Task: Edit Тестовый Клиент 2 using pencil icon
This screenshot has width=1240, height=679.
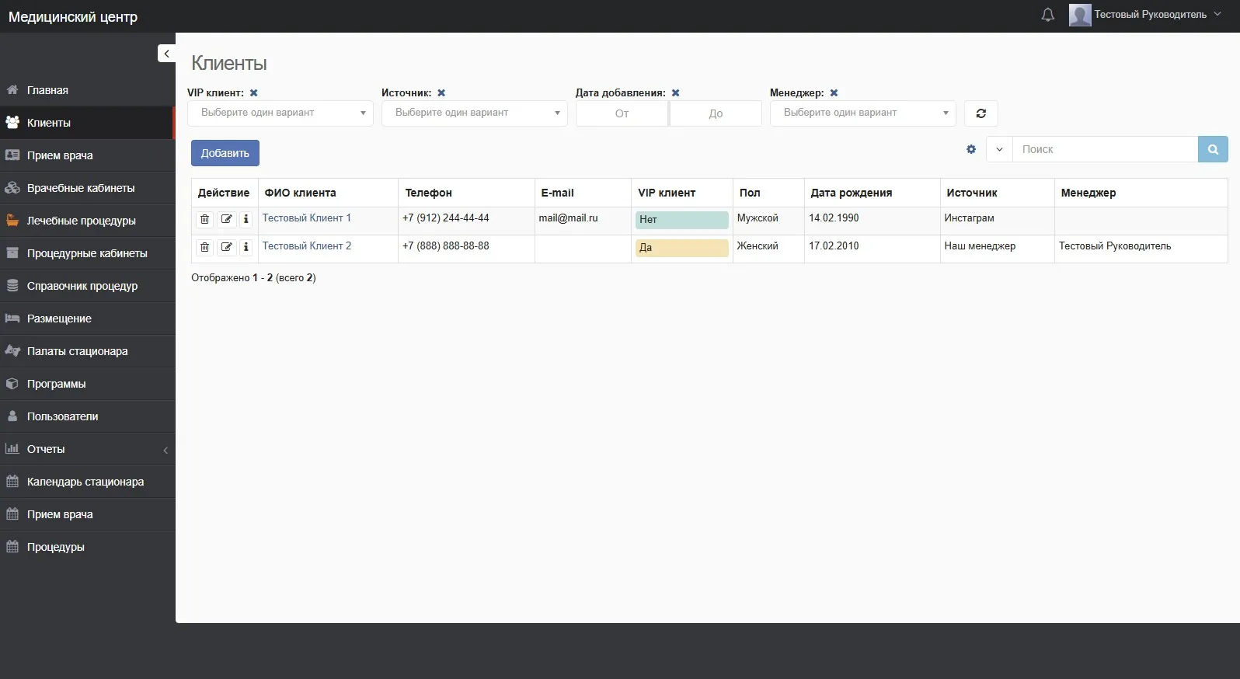Action: [226, 247]
